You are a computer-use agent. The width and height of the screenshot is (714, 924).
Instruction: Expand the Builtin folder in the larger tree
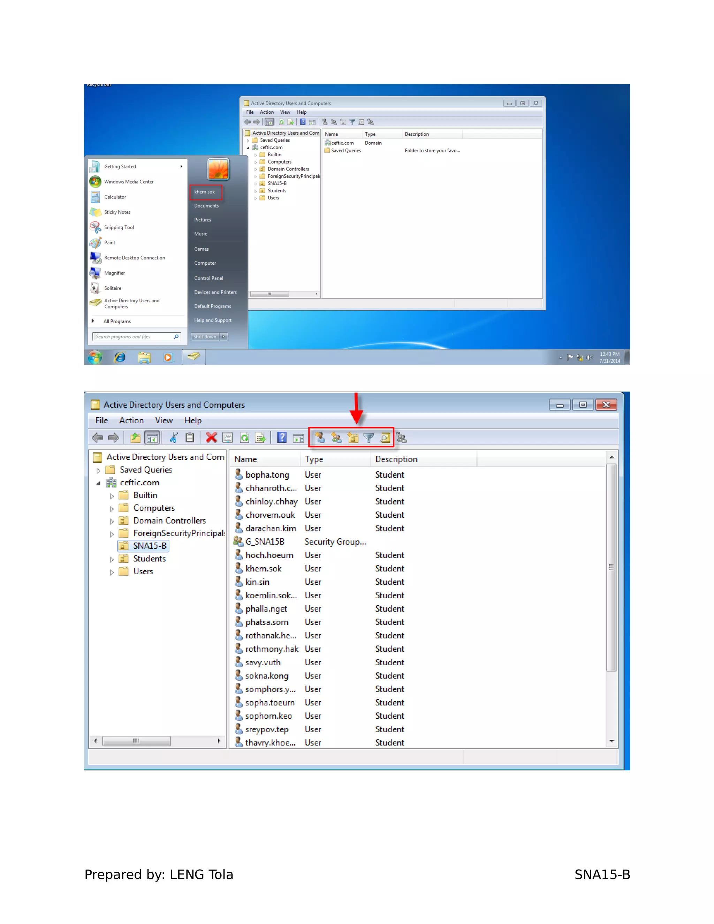[x=112, y=496]
